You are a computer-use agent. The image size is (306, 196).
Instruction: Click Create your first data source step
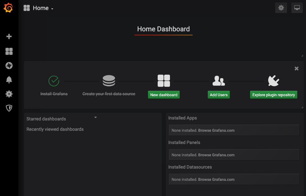[x=109, y=94]
